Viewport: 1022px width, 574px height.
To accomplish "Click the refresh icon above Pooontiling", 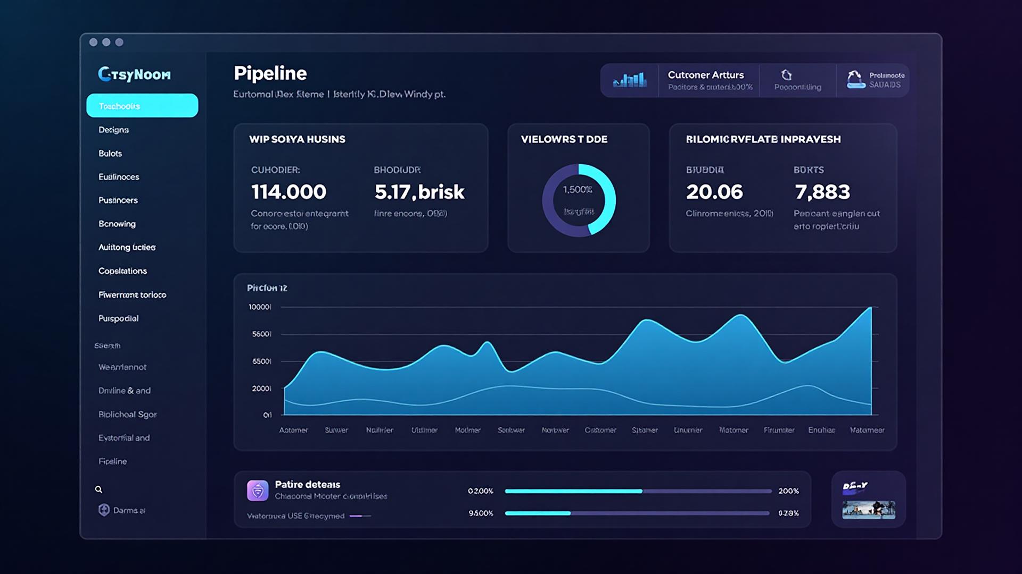I will click(x=786, y=75).
